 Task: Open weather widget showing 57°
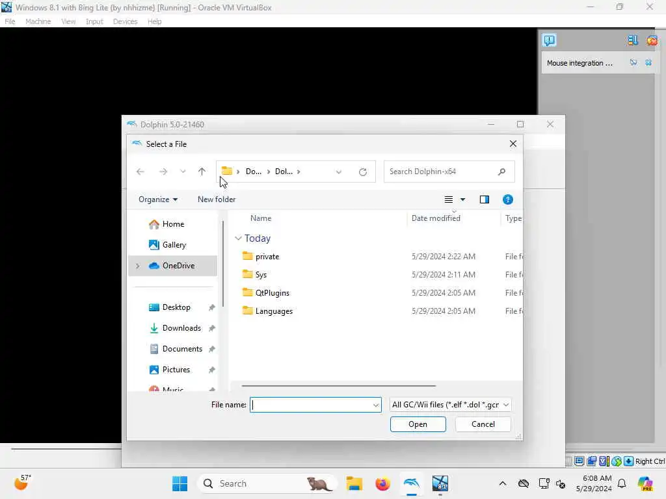pyautogui.click(x=22, y=483)
